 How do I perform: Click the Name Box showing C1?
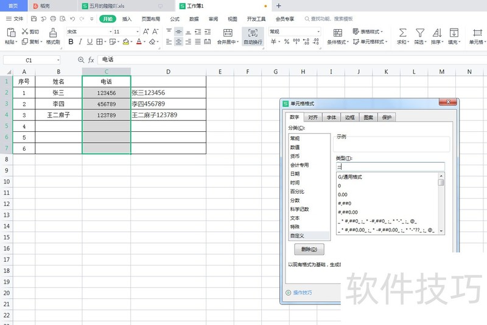click(32, 60)
